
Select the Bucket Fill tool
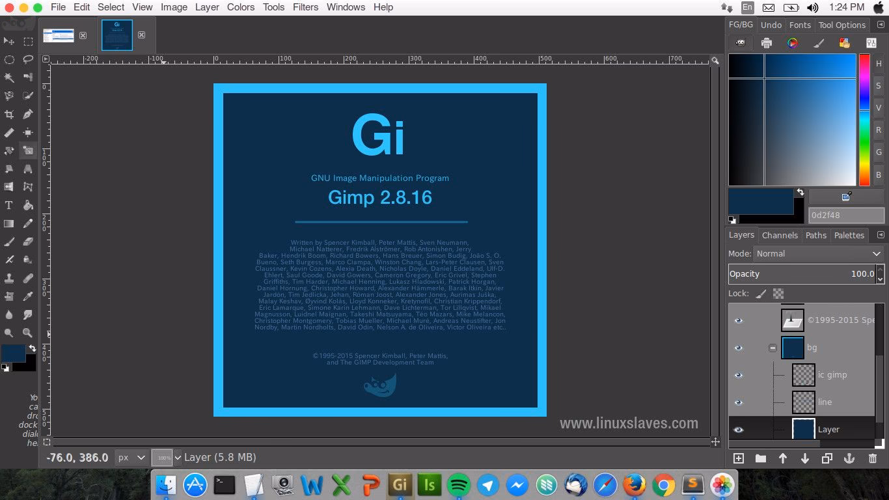coord(28,205)
